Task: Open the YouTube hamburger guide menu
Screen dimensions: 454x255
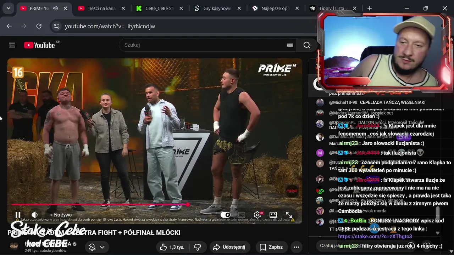Action: point(12,45)
